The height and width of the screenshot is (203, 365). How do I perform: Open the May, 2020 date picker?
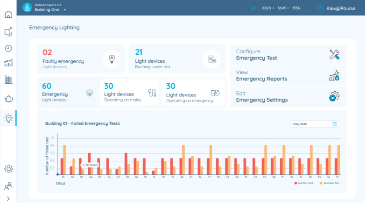[314, 124]
